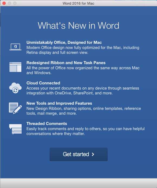Close the Word 2016 for Mac window
The height and width of the screenshot is (188, 157).
4,3
